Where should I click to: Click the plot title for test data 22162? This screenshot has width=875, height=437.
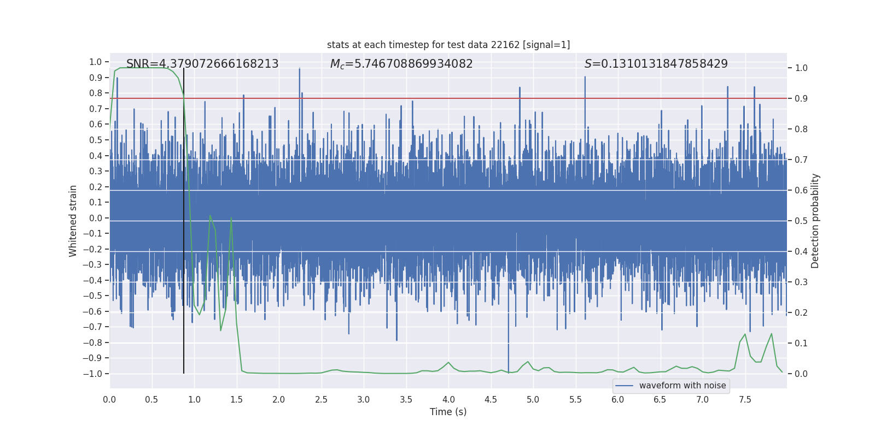448,45
